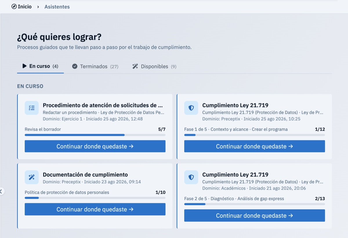Screen dimensions: 348x238
Task: Click wand icon of Documentación de cumplimiento card
Action: (x=32, y=177)
